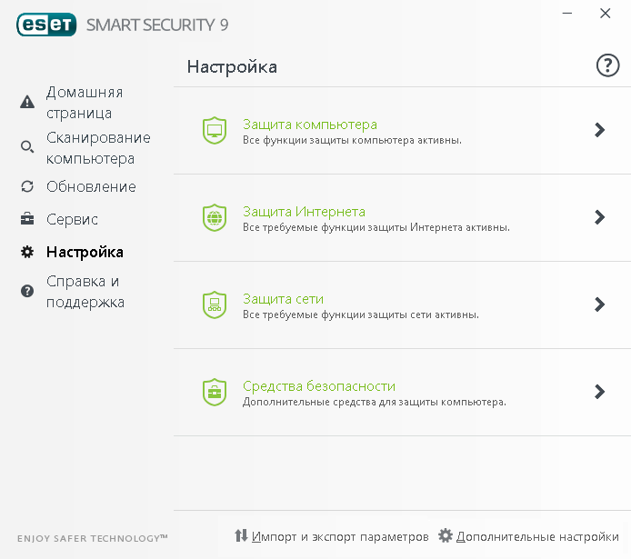Expand the Защита сети section arrow

599,304
